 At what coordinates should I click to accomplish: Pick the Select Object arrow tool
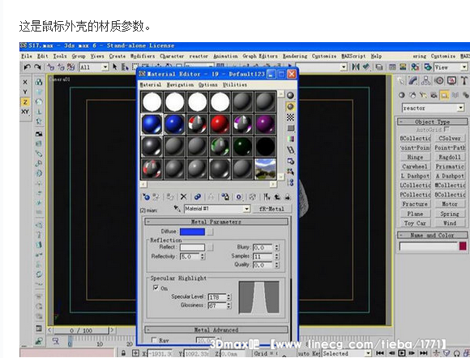[115, 66]
